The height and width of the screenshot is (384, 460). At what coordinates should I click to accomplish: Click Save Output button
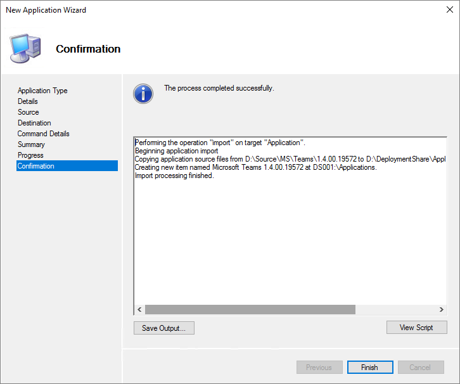pos(163,328)
